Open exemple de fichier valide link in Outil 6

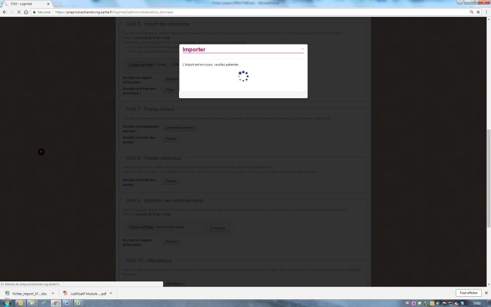point(153,38)
